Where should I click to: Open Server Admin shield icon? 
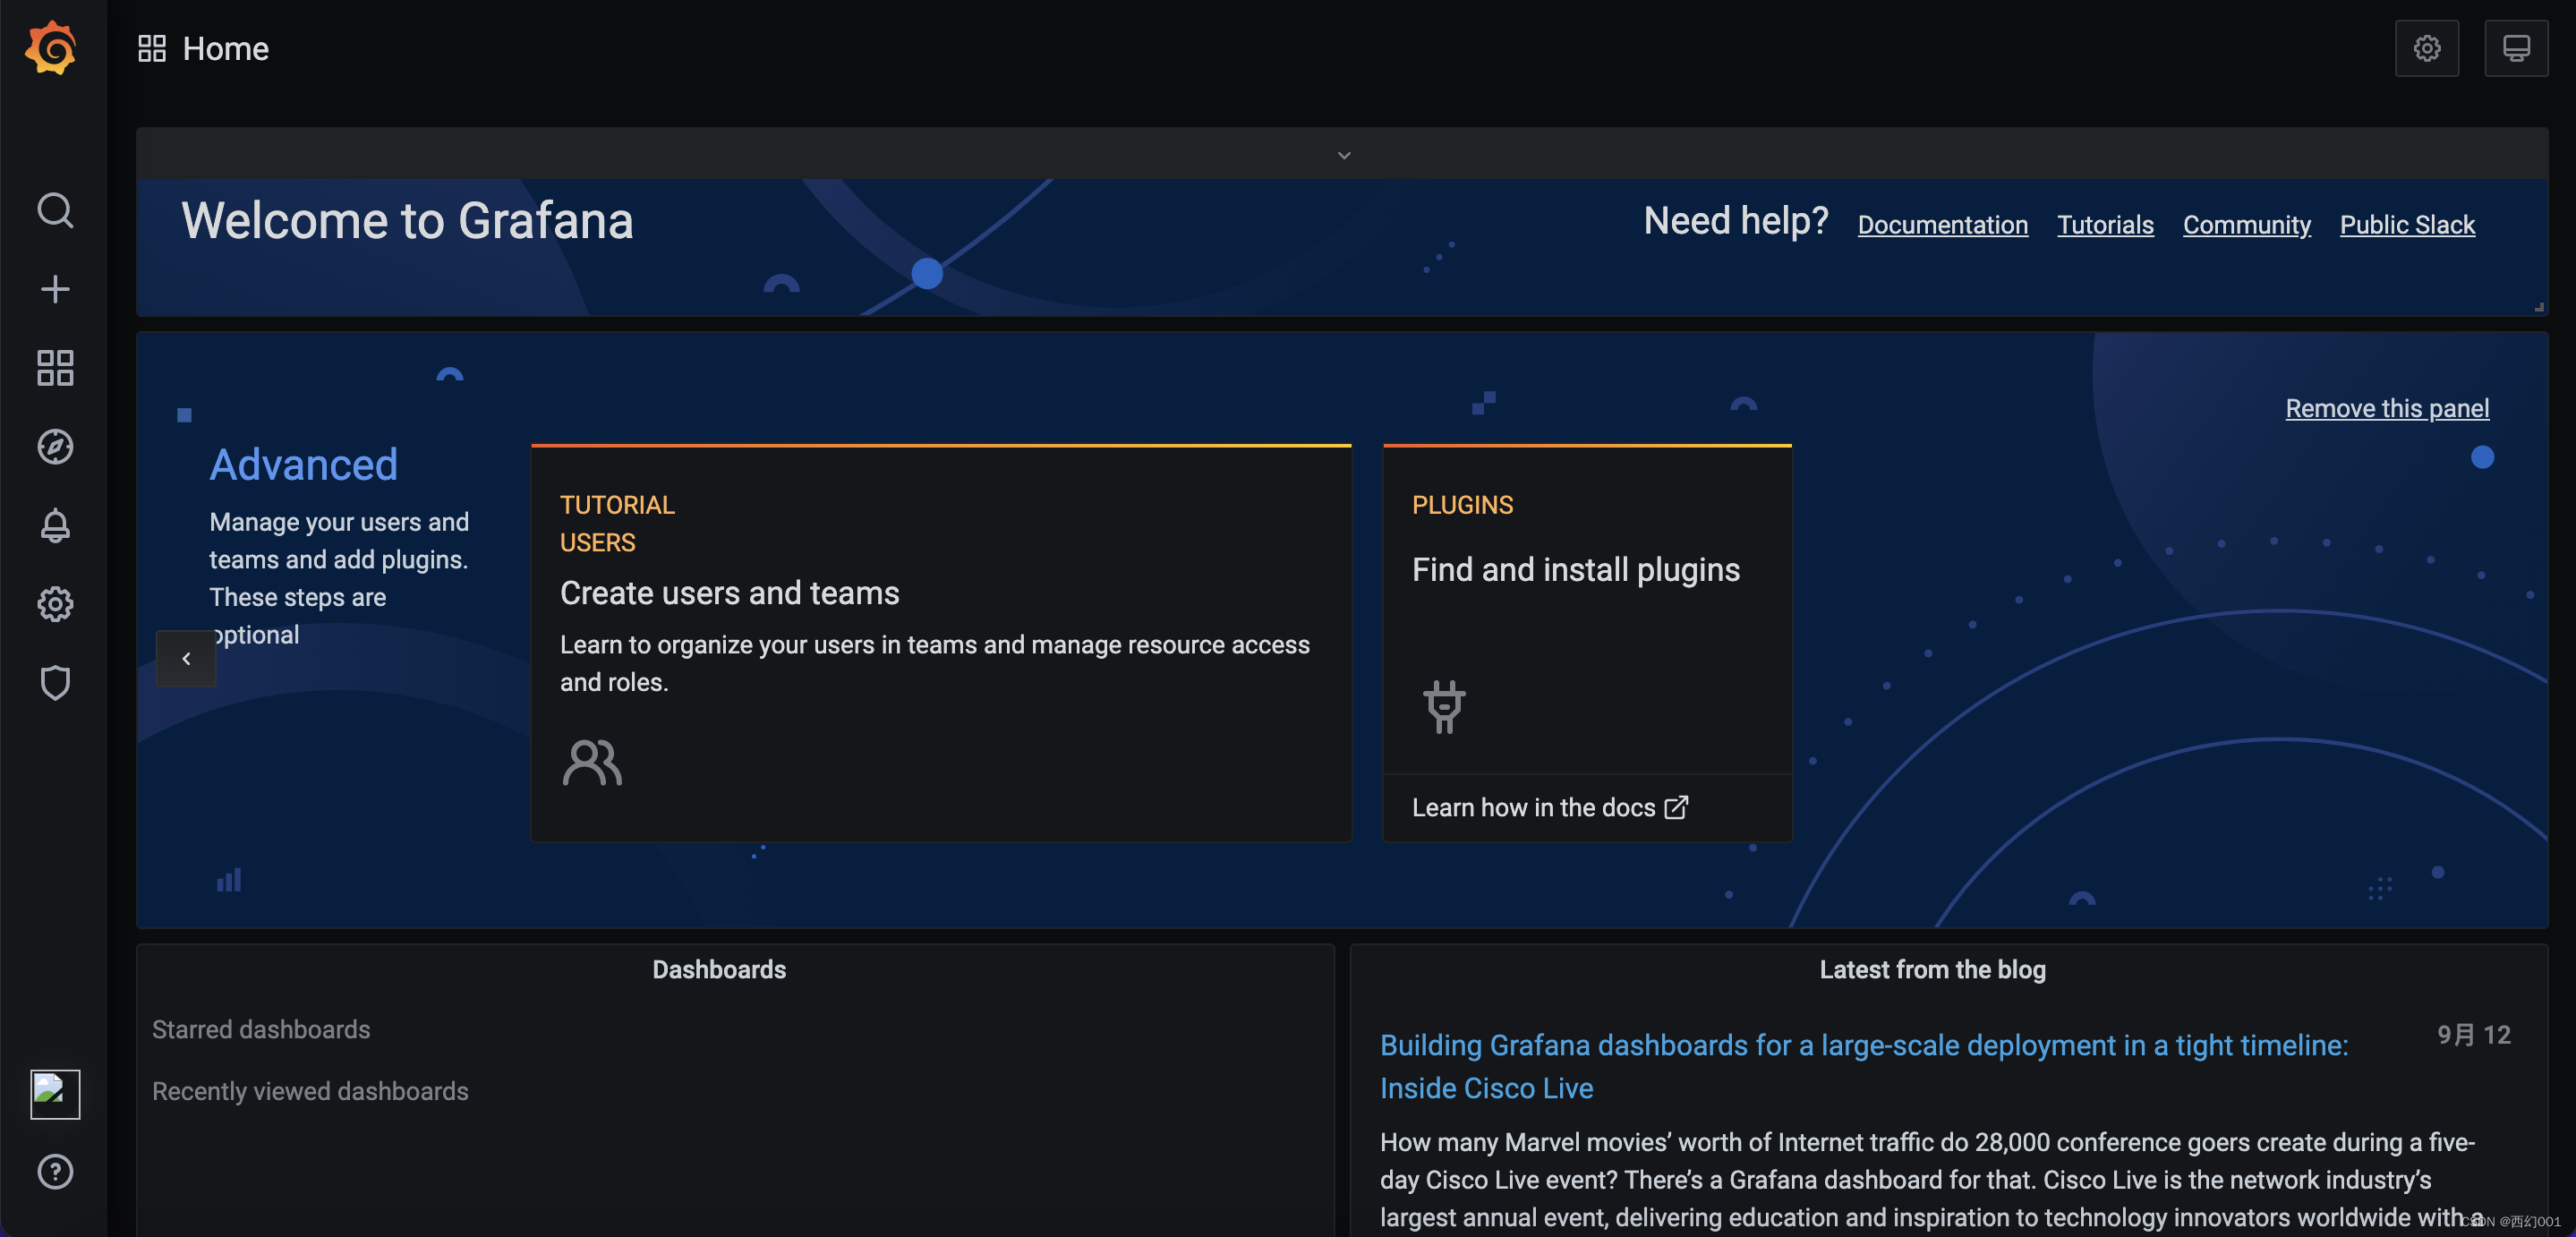click(x=55, y=683)
